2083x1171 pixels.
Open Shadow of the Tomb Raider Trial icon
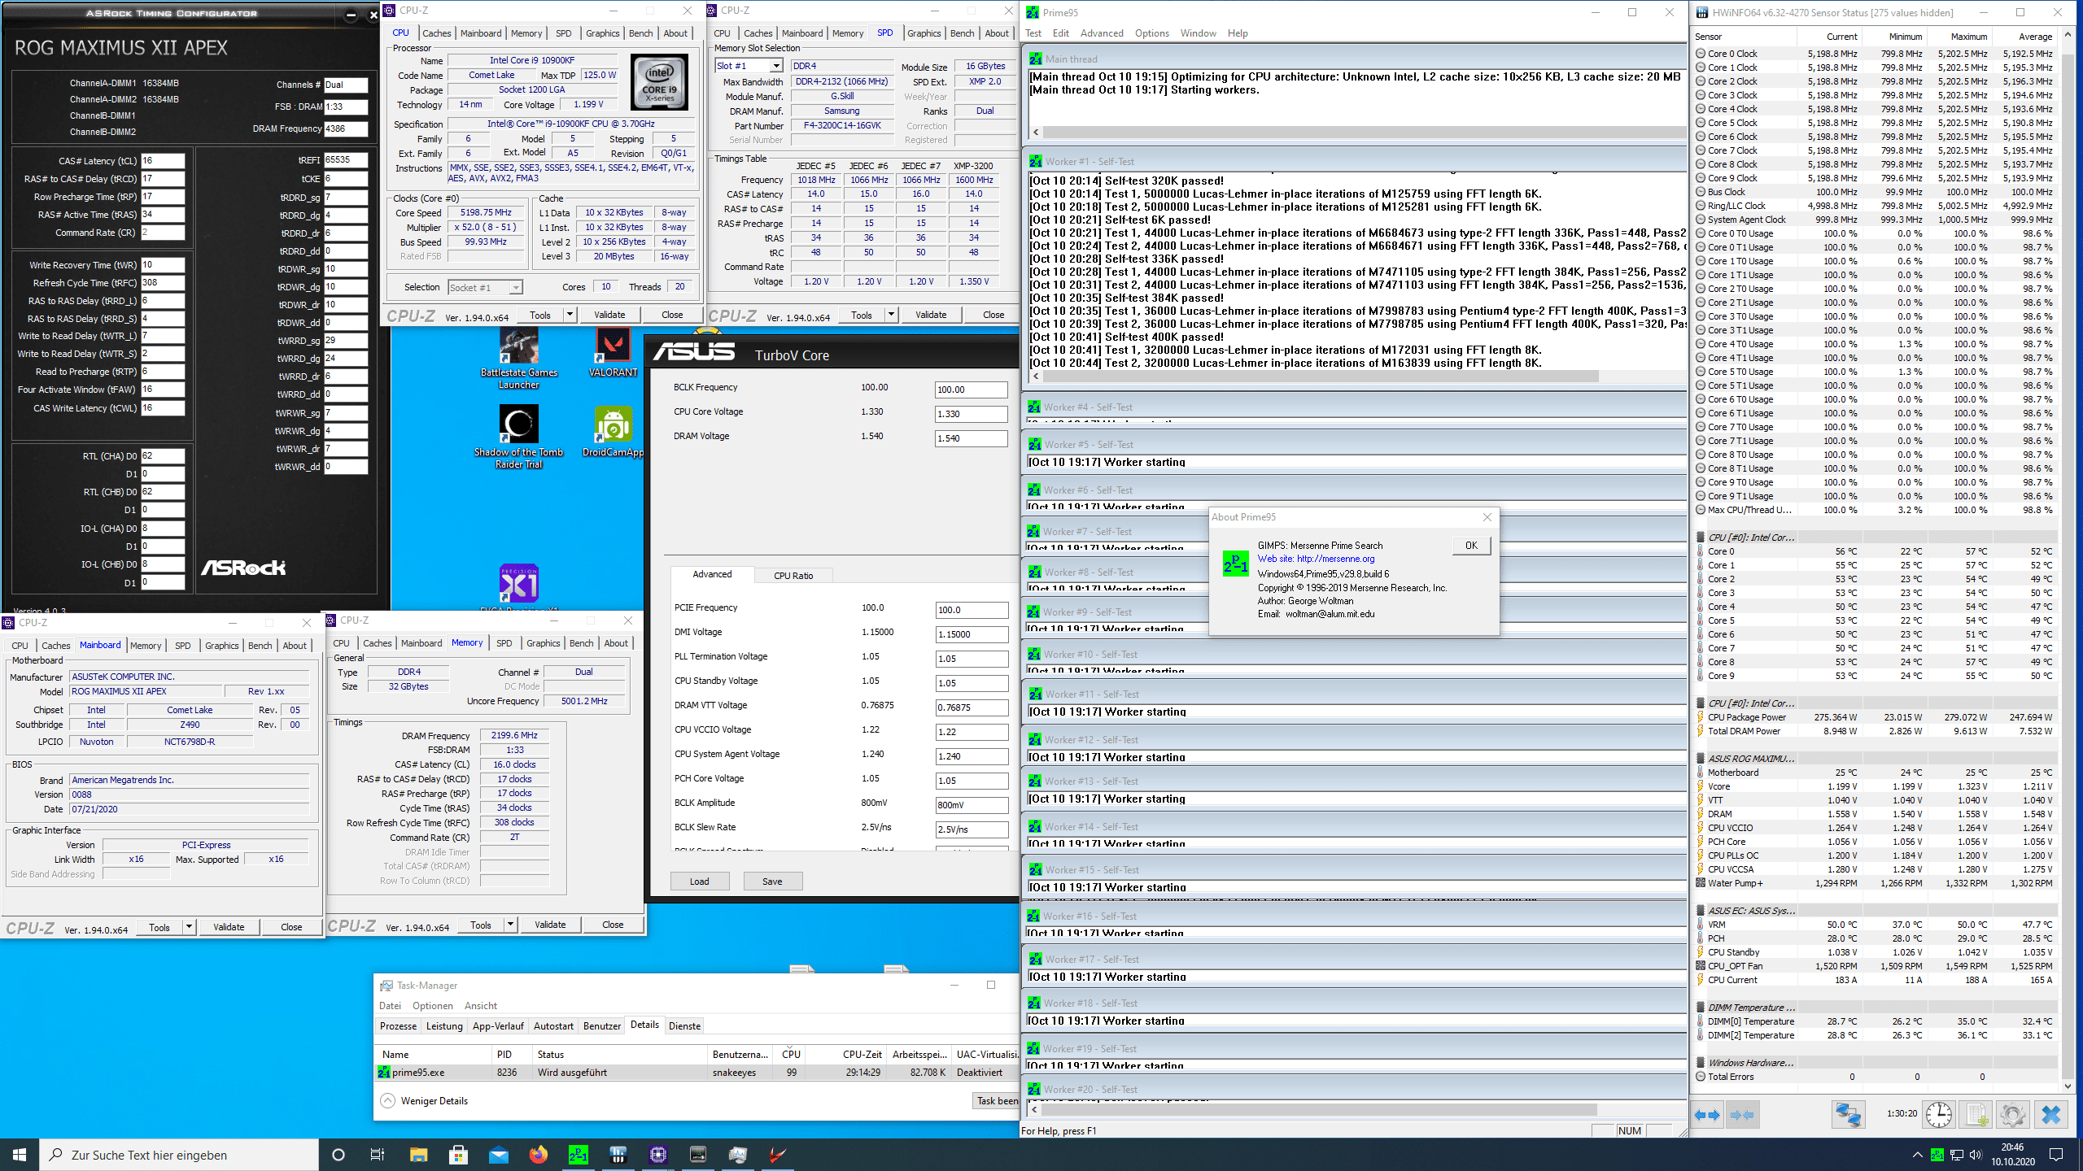click(519, 437)
